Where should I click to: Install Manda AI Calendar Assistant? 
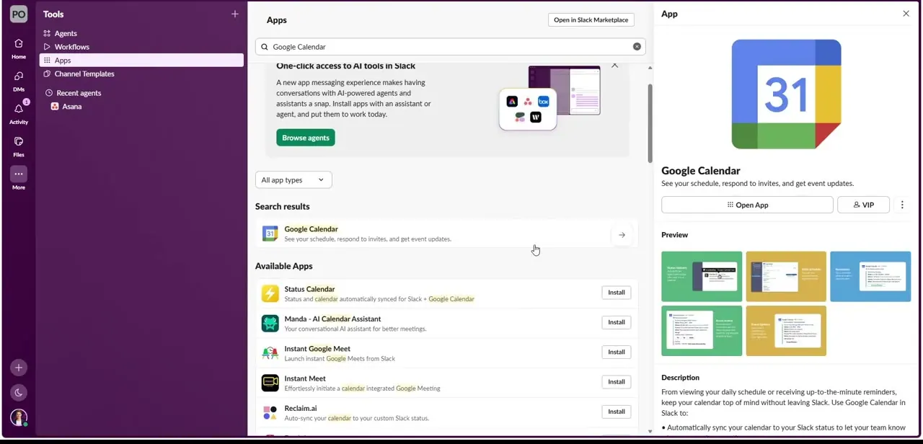pyautogui.click(x=616, y=322)
